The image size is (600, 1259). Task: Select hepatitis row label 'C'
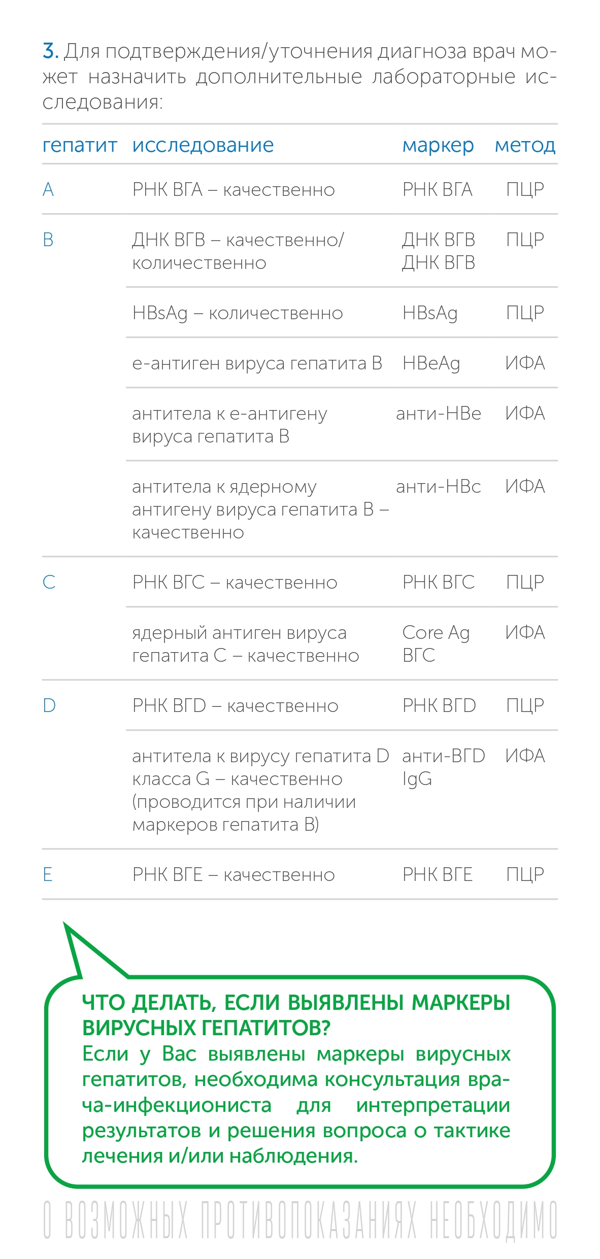[49, 582]
